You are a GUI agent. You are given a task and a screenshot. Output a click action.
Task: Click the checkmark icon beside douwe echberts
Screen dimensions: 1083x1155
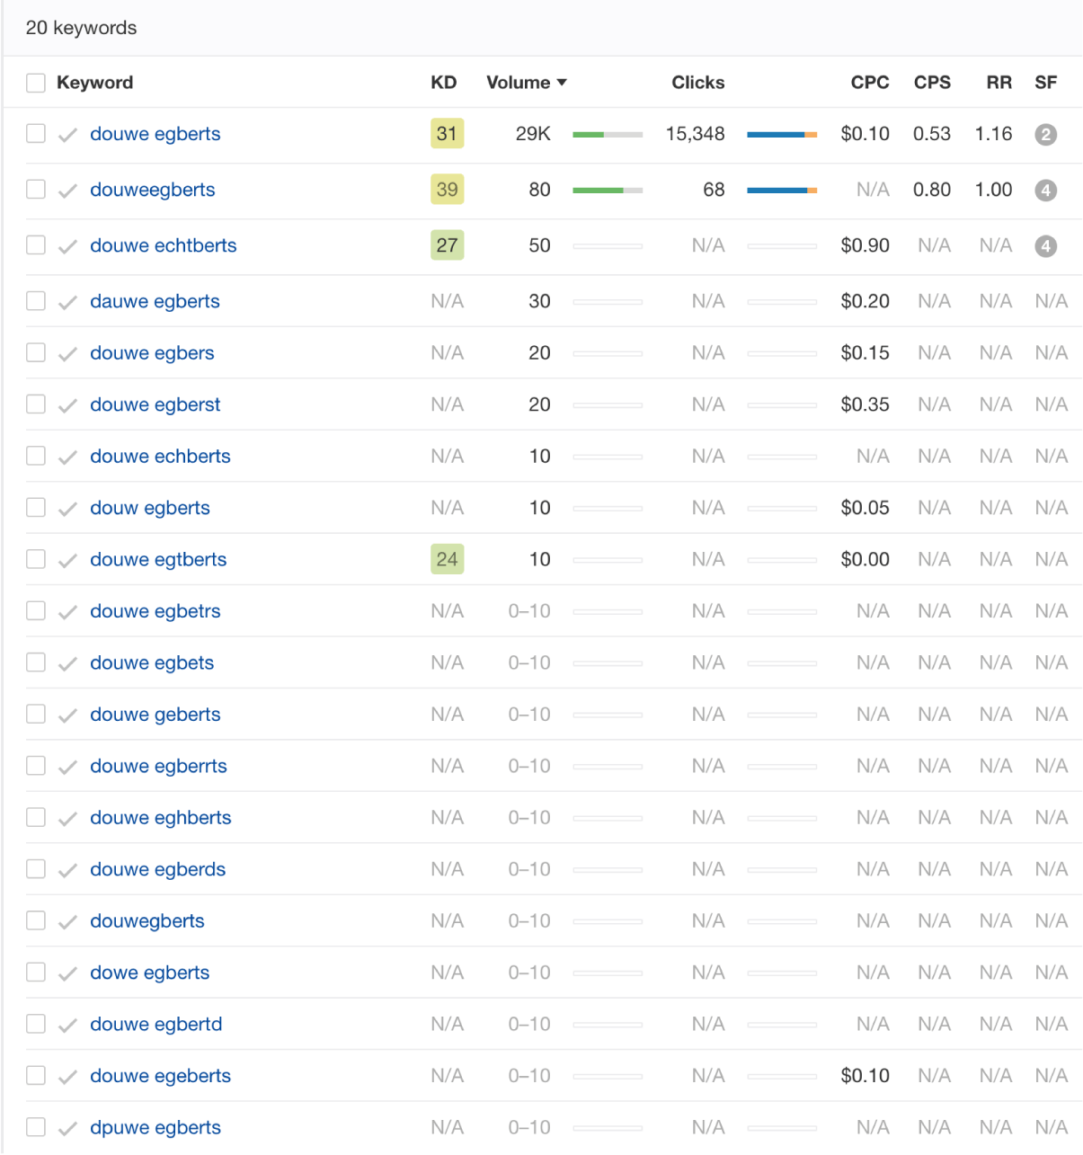click(67, 458)
